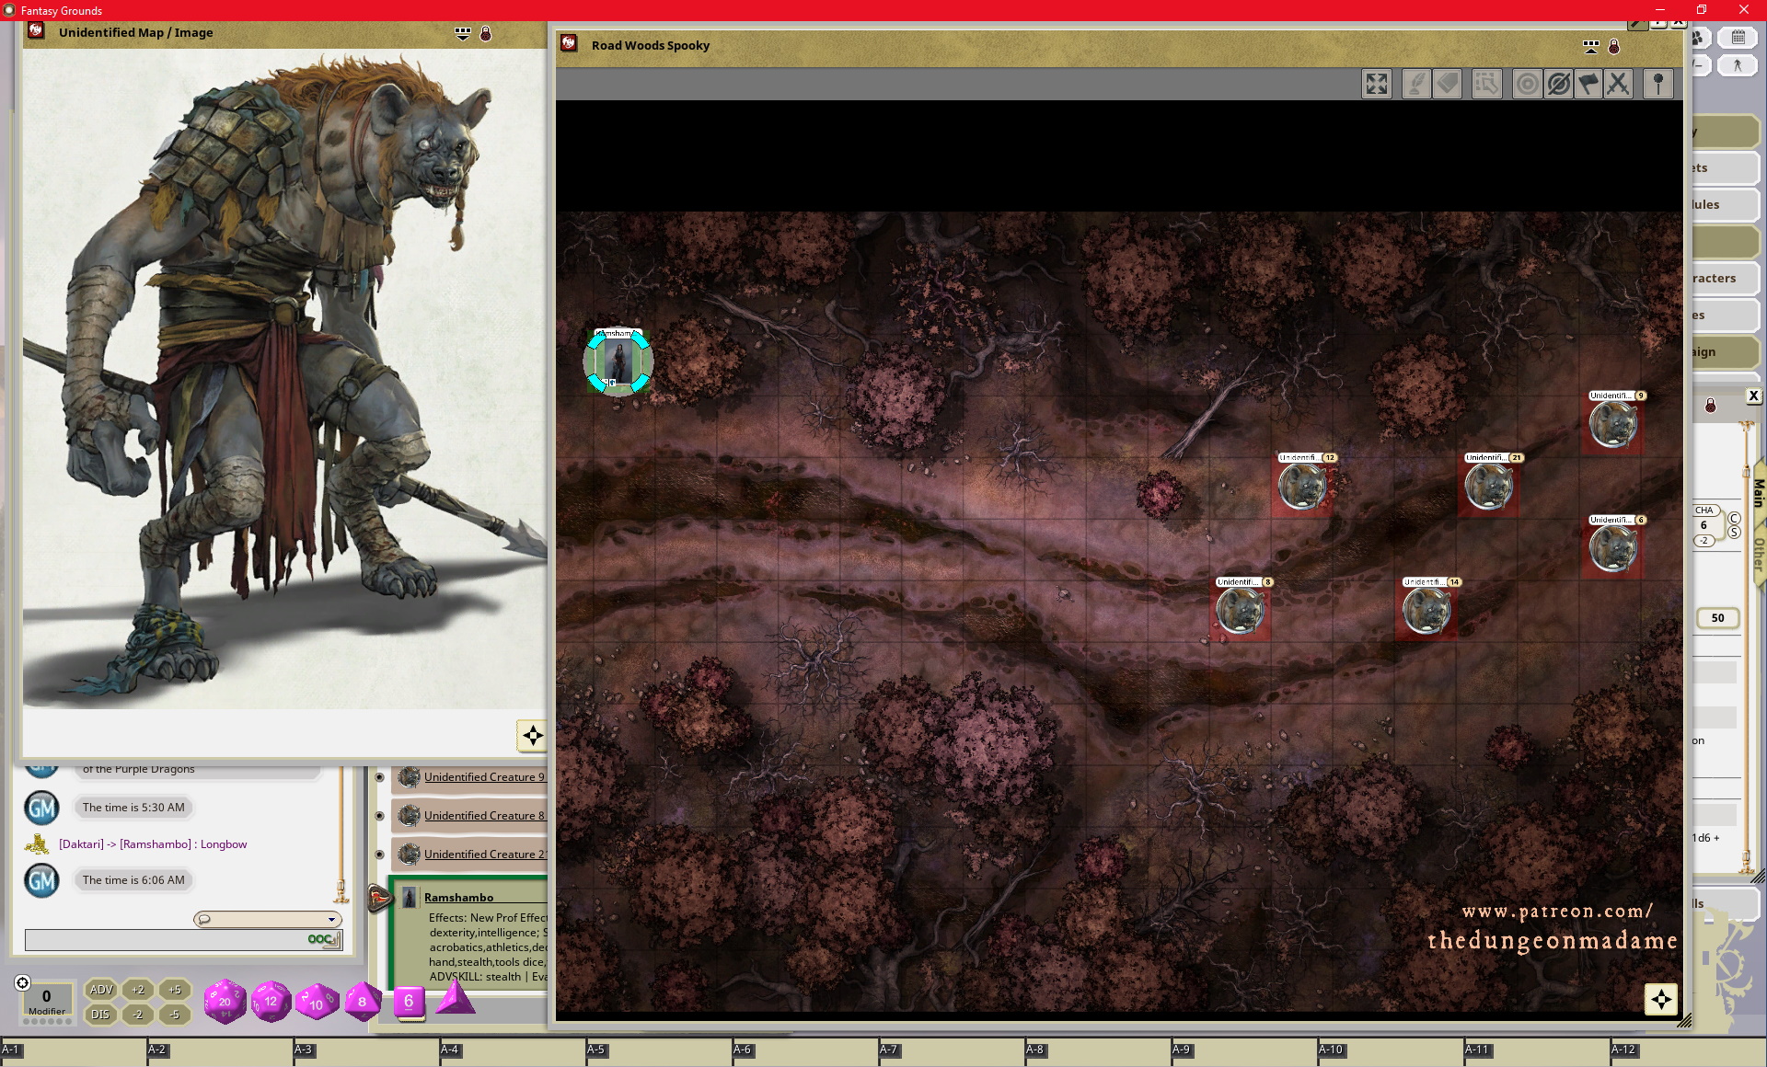Click the CHA ability score field

[x=1703, y=525]
